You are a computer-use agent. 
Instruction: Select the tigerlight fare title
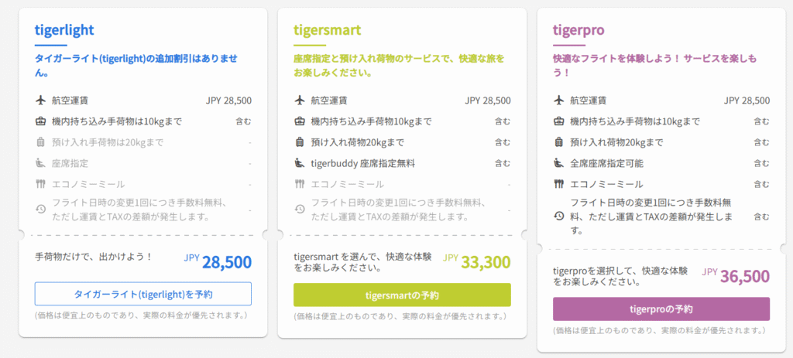[x=64, y=30]
